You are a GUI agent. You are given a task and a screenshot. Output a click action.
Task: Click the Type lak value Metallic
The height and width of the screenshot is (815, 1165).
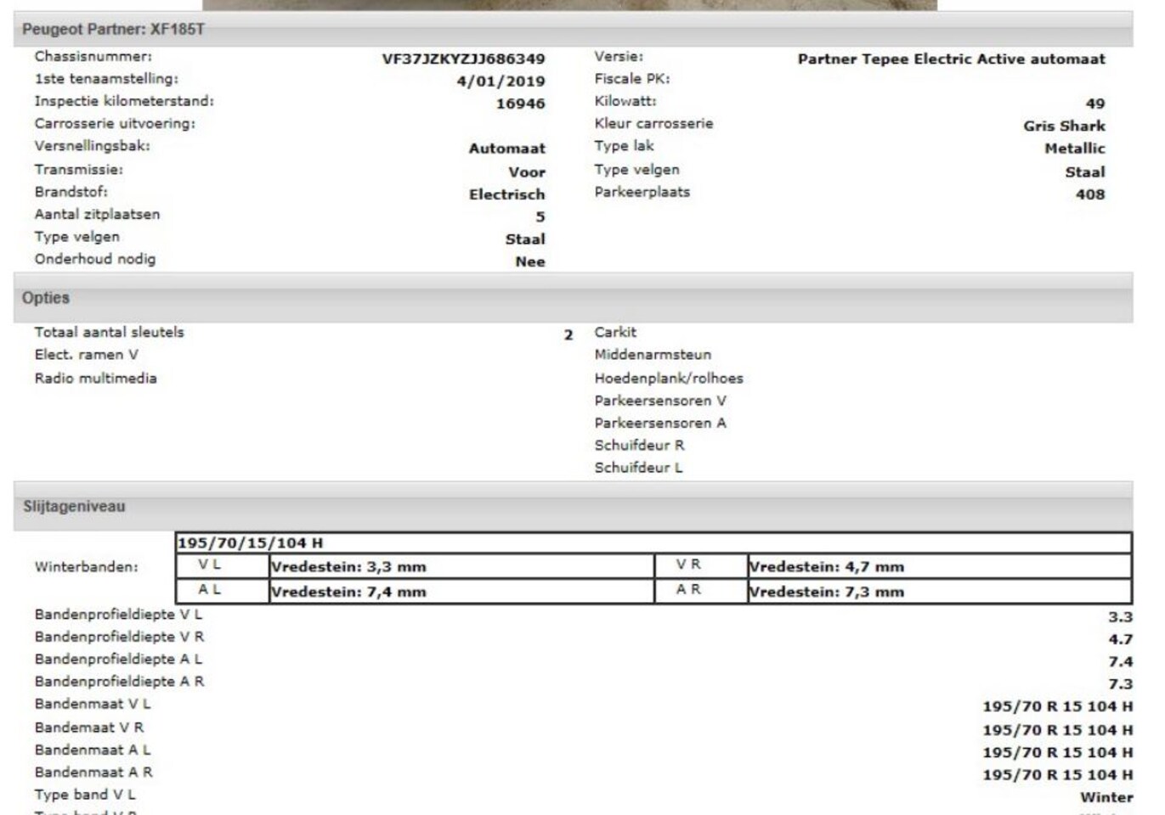click(x=1075, y=149)
